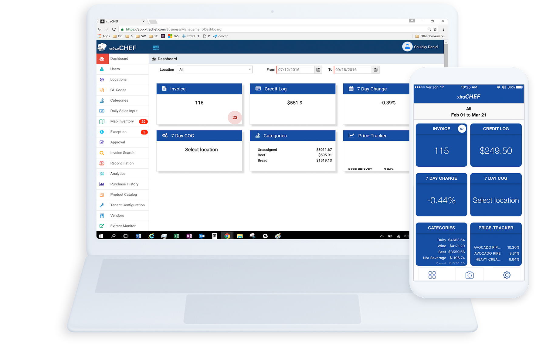546x349 pixels.
Task: Click the To date field 09/18/2016
Action: point(353,69)
